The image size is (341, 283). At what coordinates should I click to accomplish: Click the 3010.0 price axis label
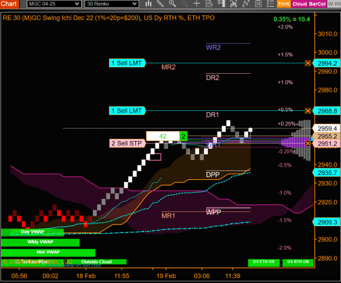point(327,34)
